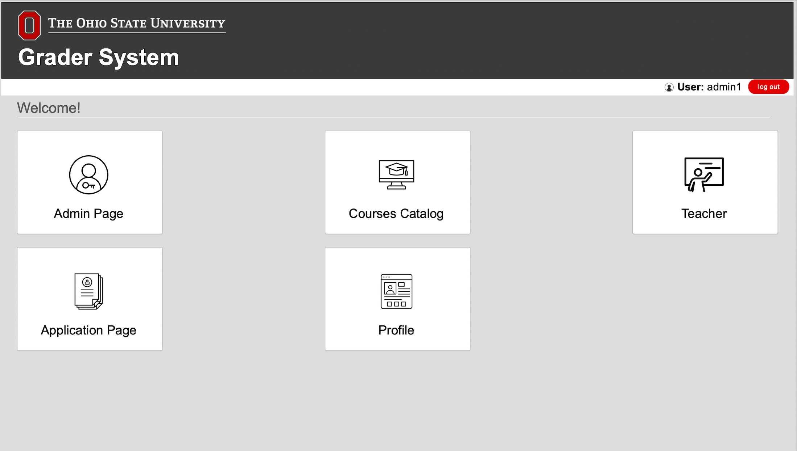Click the admin1 username text

coord(724,87)
